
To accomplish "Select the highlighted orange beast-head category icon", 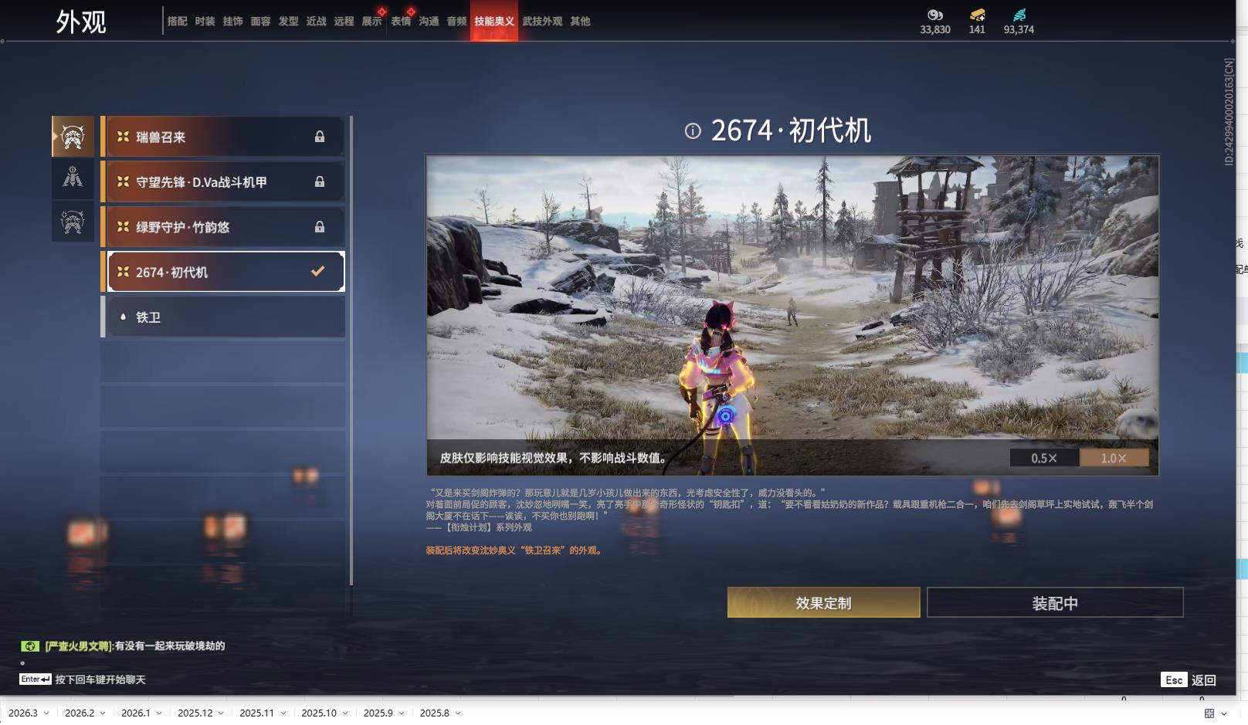I will (73, 137).
